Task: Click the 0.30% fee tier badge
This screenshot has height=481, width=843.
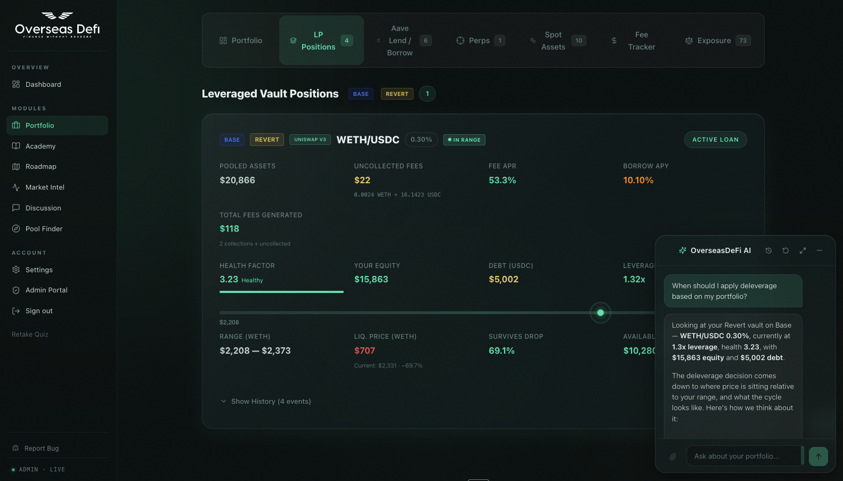Action: click(x=421, y=140)
